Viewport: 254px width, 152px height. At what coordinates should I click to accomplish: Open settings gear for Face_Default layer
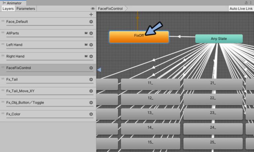91,22
